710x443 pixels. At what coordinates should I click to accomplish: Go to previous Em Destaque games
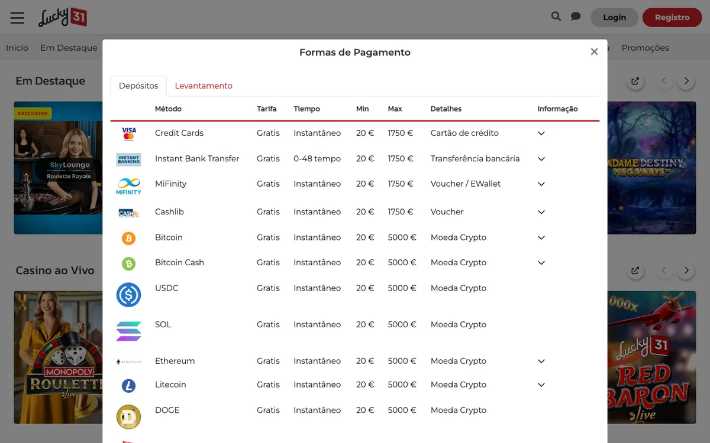[x=664, y=81]
